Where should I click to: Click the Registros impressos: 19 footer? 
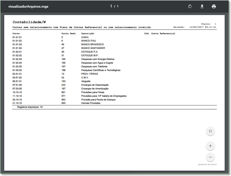pos(30,107)
